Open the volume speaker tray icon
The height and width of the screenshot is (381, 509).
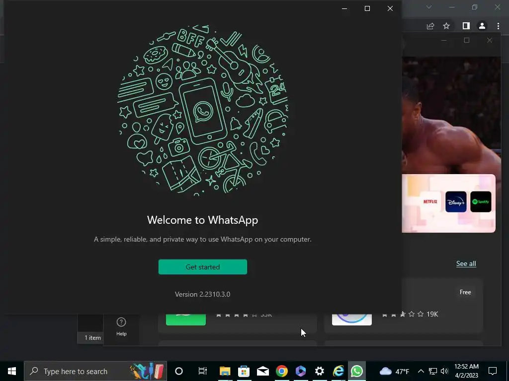pyautogui.click(x=444, y=371)
